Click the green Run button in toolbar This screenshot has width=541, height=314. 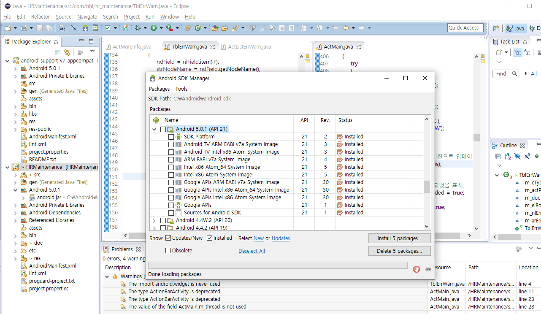[x=154, y=28]
